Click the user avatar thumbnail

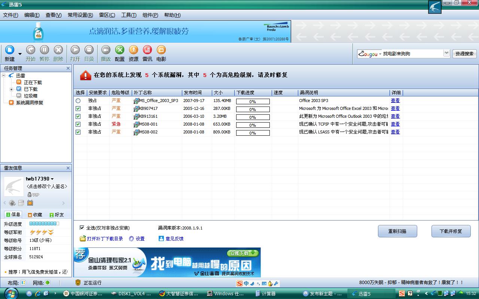click(14, 187)
